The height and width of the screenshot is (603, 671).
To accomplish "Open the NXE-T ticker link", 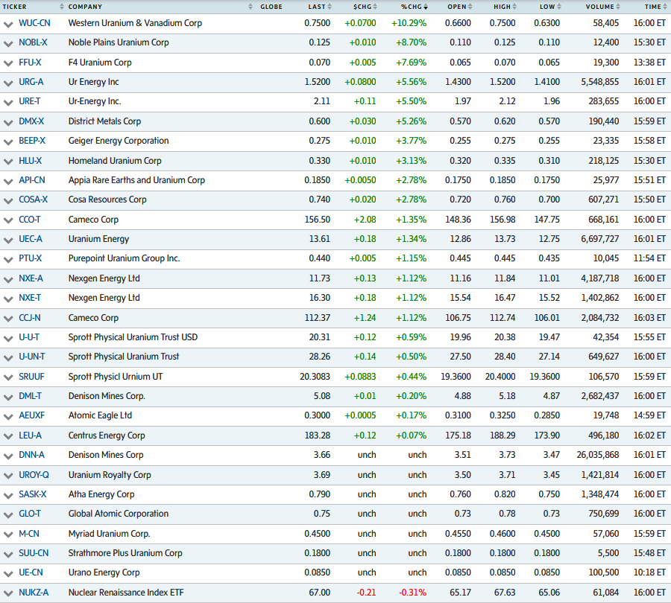I will (30, 298).
